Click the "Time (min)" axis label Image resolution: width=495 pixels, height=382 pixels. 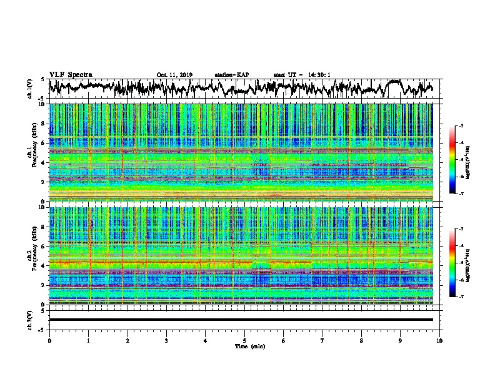(x=250, y=346)
